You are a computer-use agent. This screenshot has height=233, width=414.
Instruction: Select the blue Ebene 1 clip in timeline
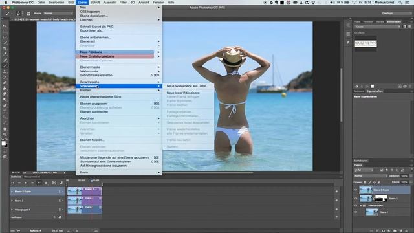85,209
